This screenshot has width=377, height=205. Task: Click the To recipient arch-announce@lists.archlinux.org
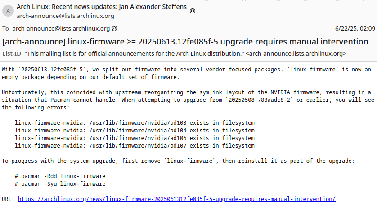pos(61,29)
